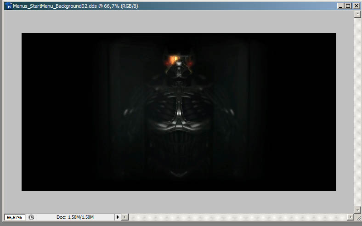The image size is (362, 226).
Task: Click the horizontal scrollbar right arrow
Action: pyautogui.click(x=351, y=217)
